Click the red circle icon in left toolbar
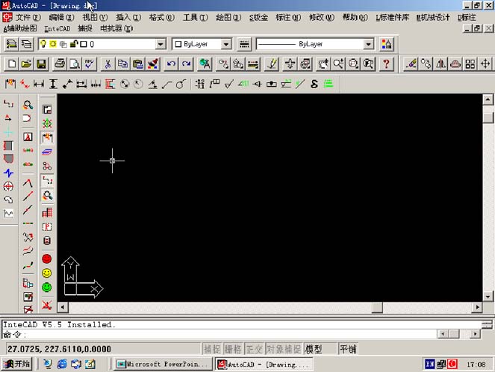 pos(47,259)
